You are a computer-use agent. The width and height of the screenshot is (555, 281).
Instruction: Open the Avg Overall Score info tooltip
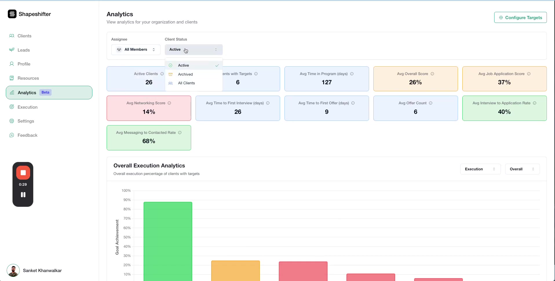432,74
